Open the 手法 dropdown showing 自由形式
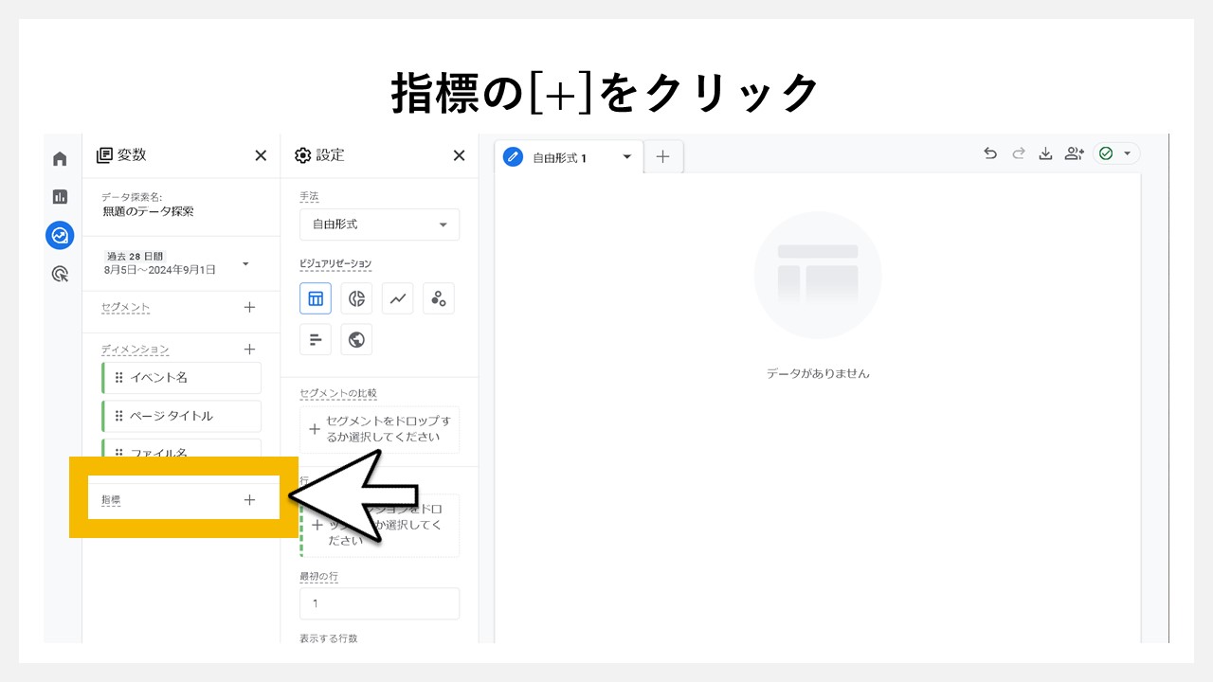 tap(379, 224)
